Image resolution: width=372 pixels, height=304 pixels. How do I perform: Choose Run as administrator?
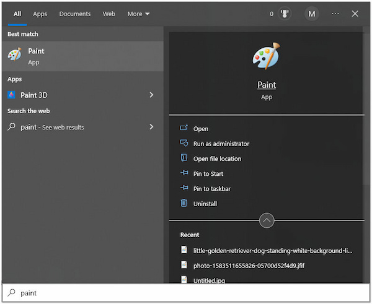(x=221, y=144)
